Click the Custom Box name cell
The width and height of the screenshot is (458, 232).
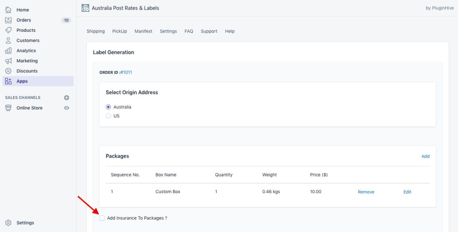[x=168, y=192]
